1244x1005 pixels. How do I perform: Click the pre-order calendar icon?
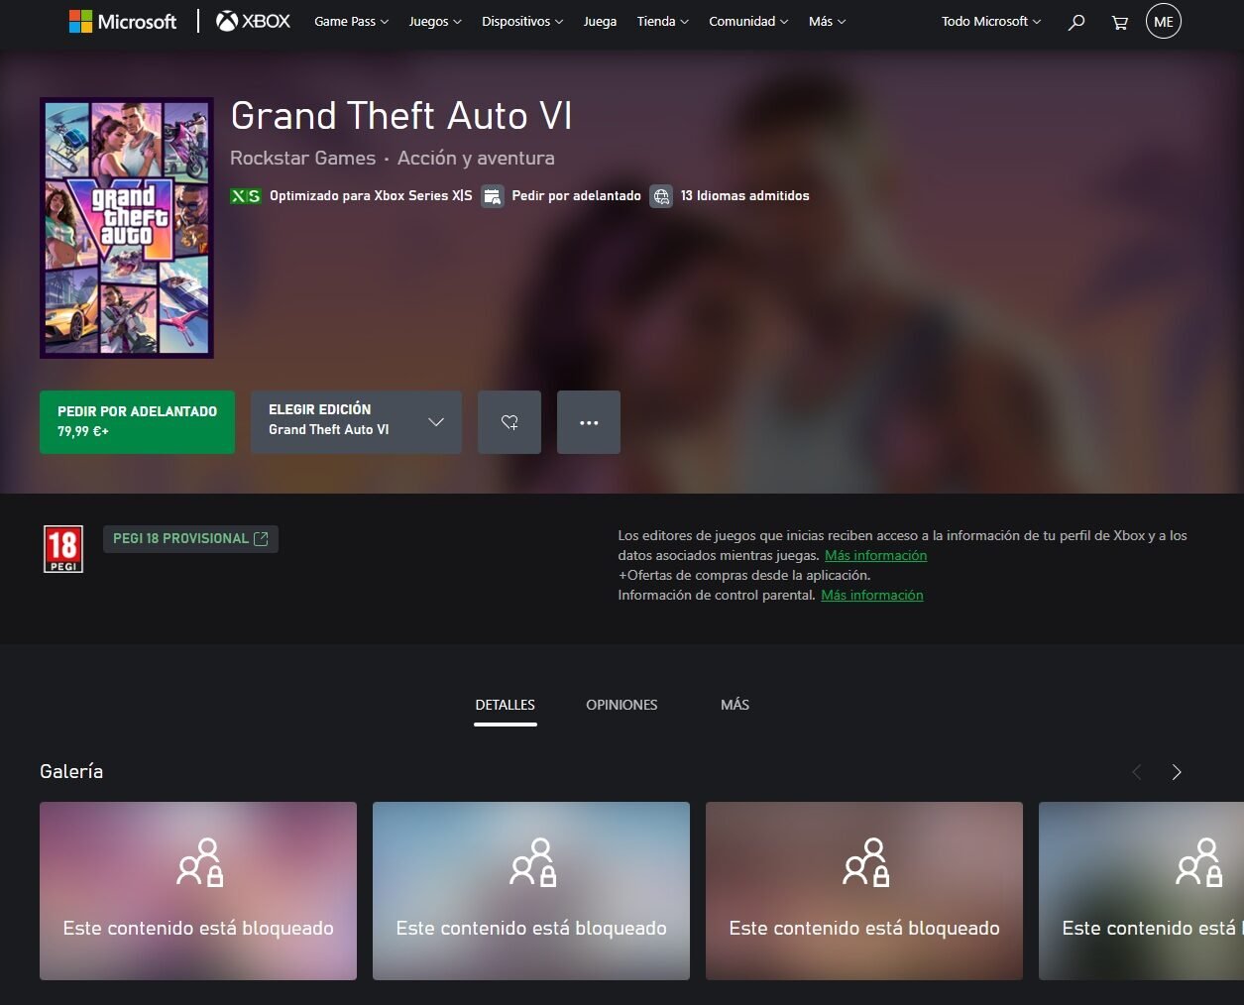click(x=492, y=196)
